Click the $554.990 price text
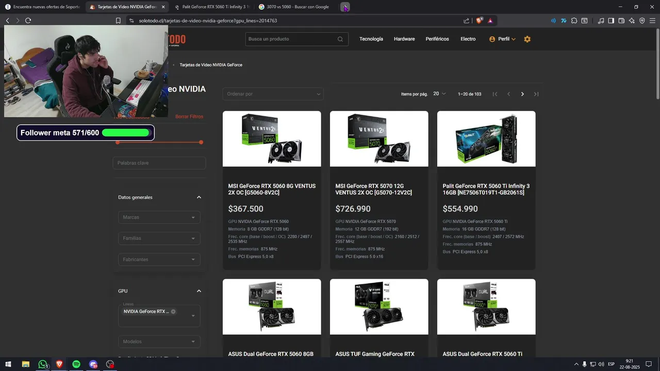 click(x=460, y=209)
